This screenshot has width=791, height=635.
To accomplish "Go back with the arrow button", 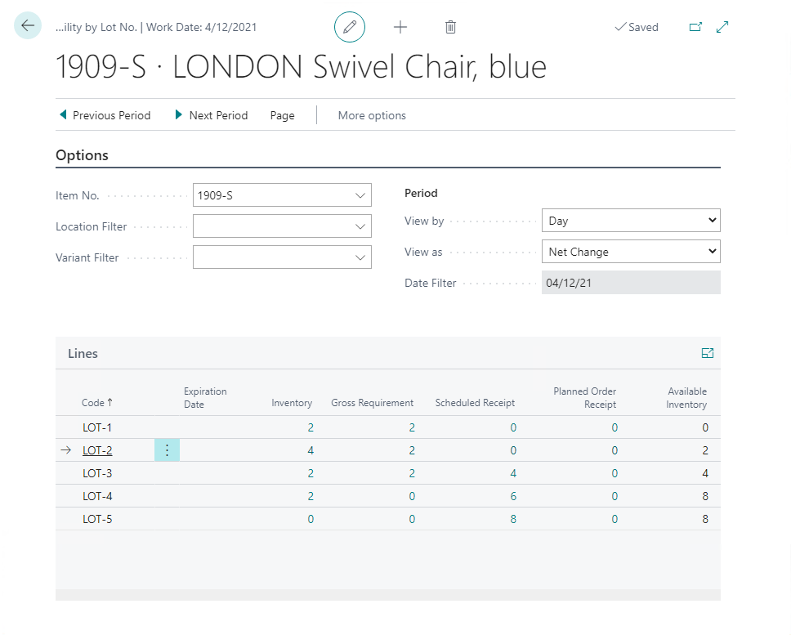I will 28,25.
